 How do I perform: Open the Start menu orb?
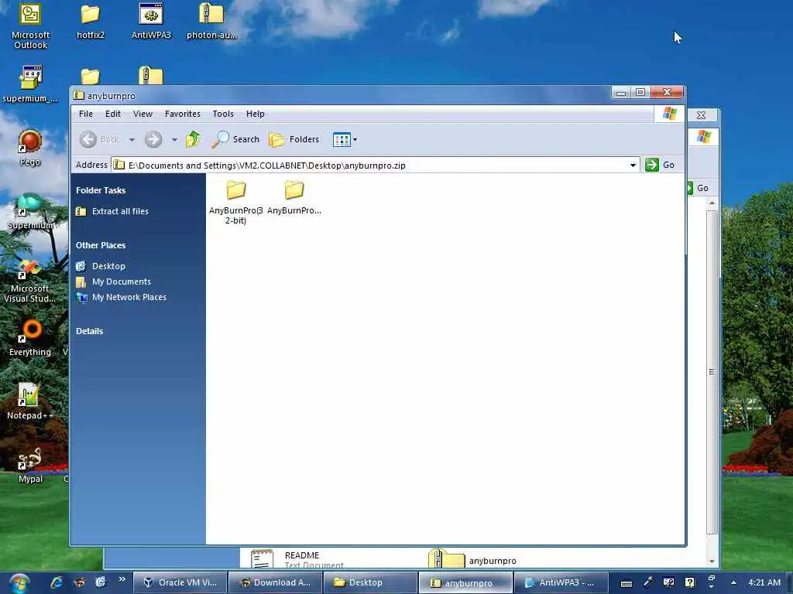tap(19, 583)
